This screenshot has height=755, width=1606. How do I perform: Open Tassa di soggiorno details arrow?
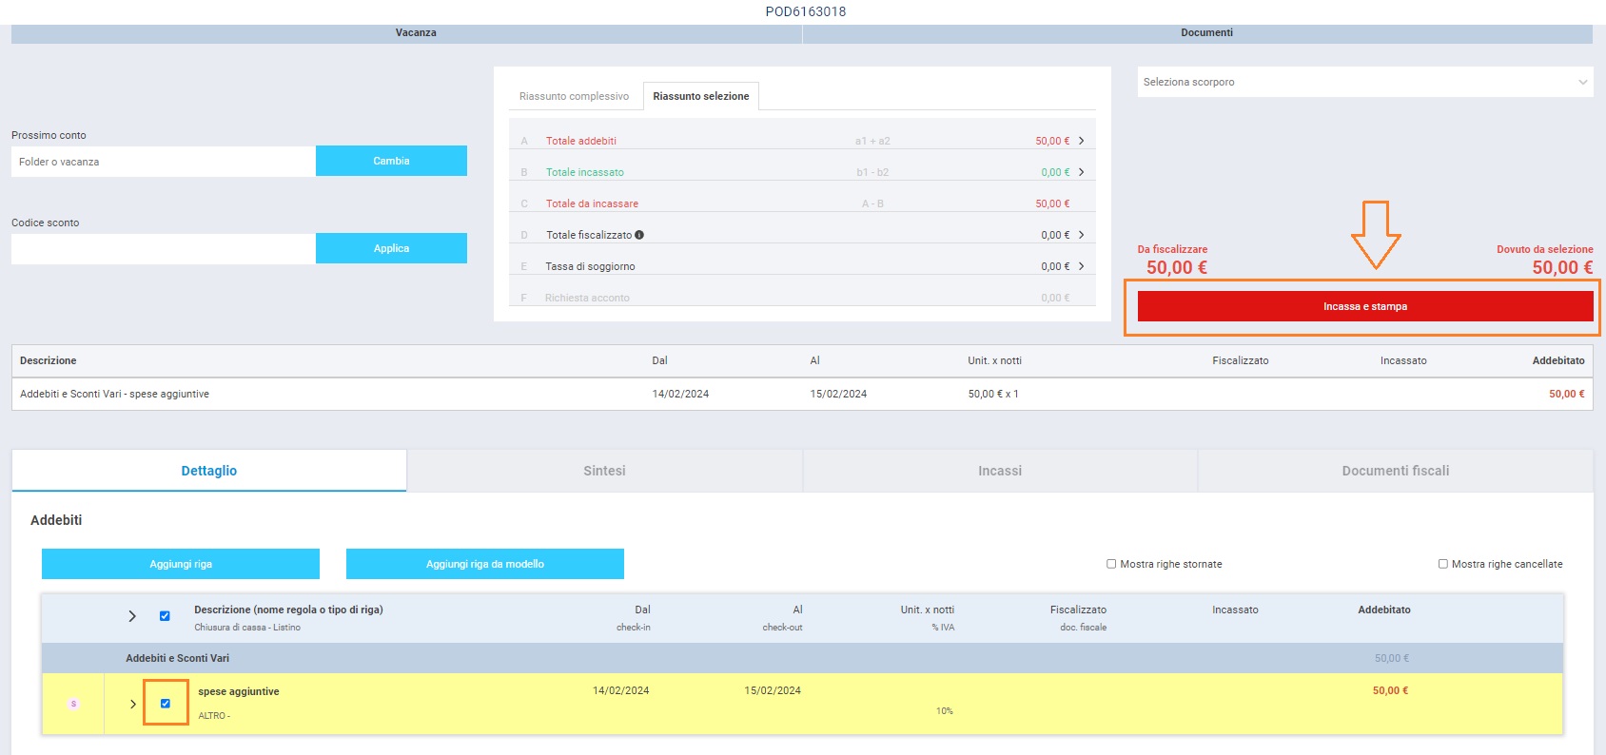click(x=1081, y=266)
